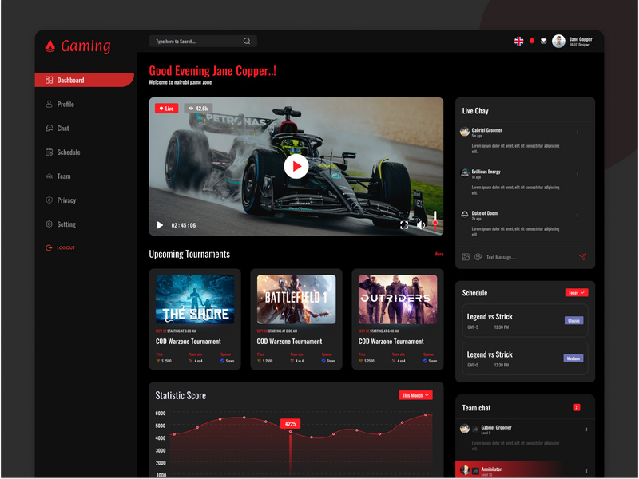The height and width of the screenshot is (479, 639).
Task: Click the image attachment icon in Live Chat
Action: [x=466, y=255]
